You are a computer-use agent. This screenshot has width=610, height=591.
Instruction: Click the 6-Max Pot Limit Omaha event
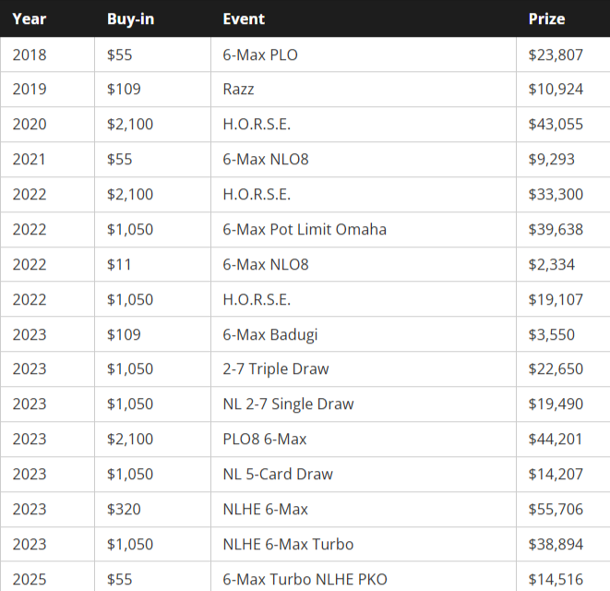(x=305, y=229)
